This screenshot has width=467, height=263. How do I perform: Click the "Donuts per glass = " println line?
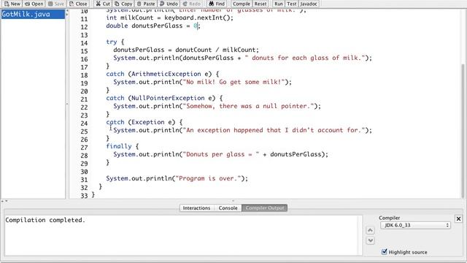click(220, 154)
